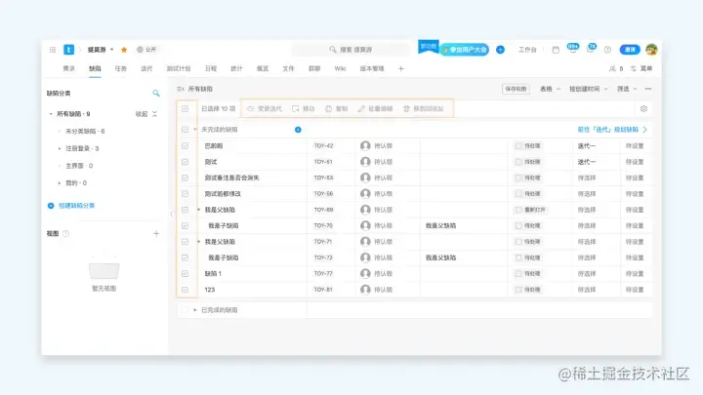Open the 按创建时间 sort dropdown
The image size is (703, 395).
(x=589, y=89)
